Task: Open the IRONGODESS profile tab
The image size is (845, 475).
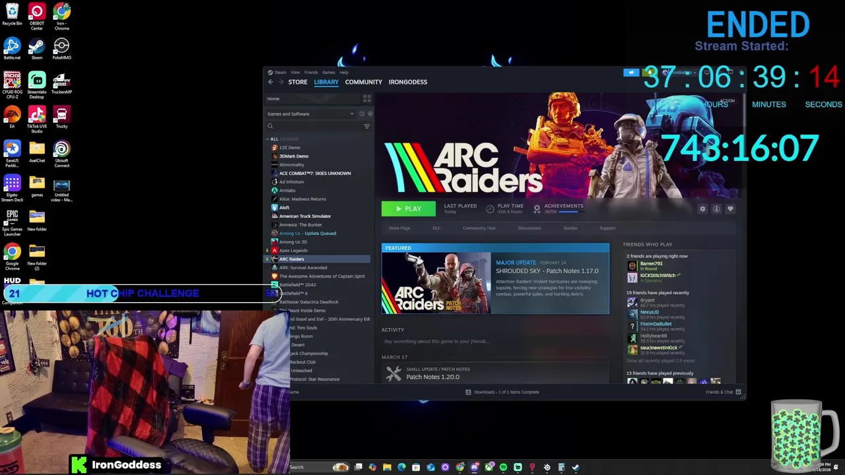Action: click(408, 82)
